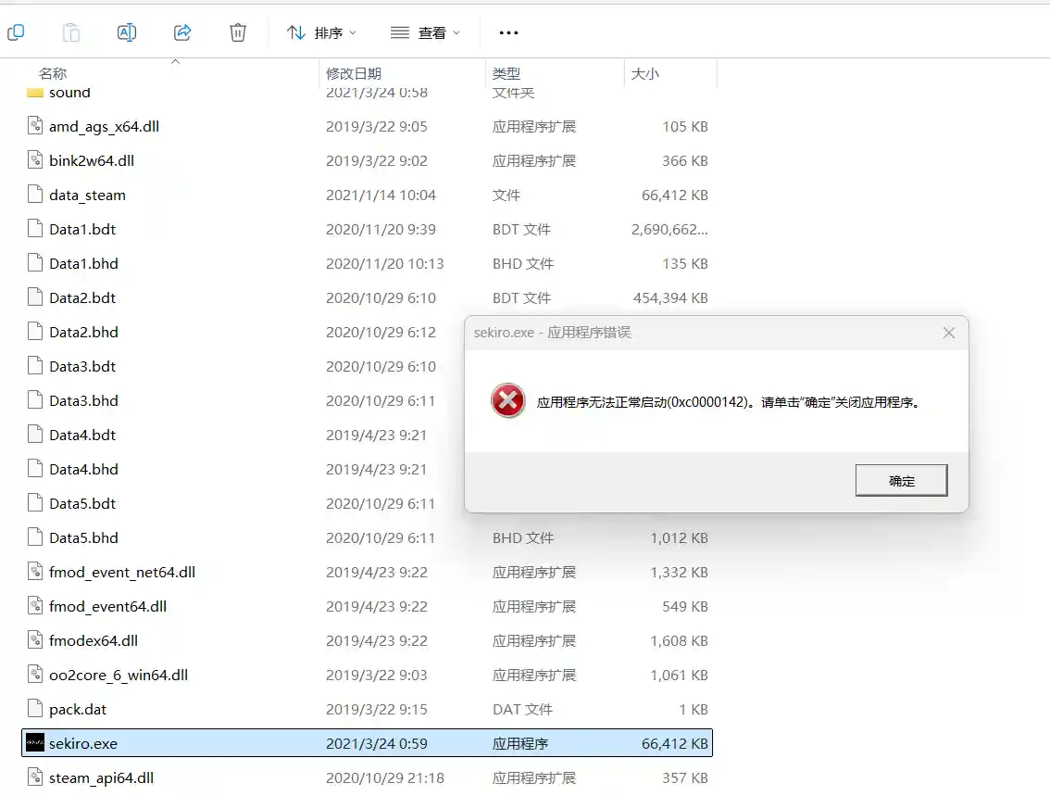1050x796 pixels.
Task: Select the Rename icon
Action: 126,32
